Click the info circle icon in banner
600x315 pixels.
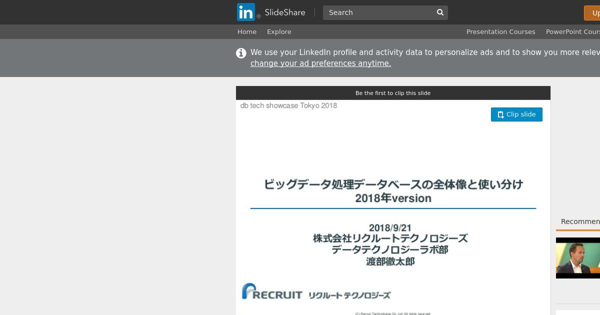click(x=241, y=53)
